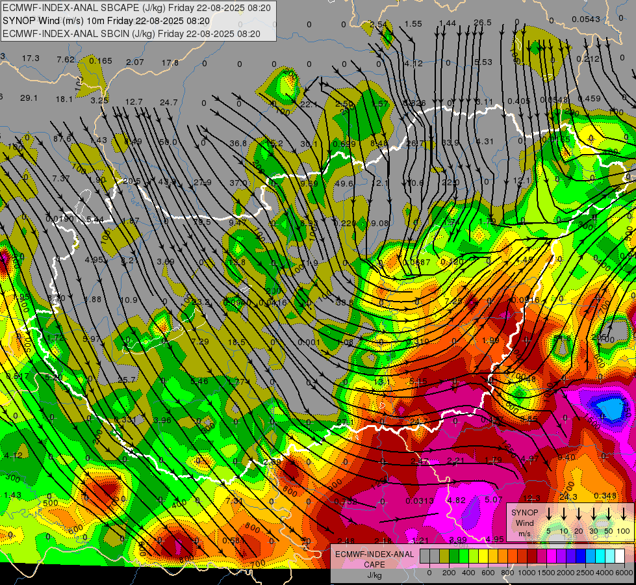
Task: Click the 7.31 value on the map
Action: [x=235, y=501]
